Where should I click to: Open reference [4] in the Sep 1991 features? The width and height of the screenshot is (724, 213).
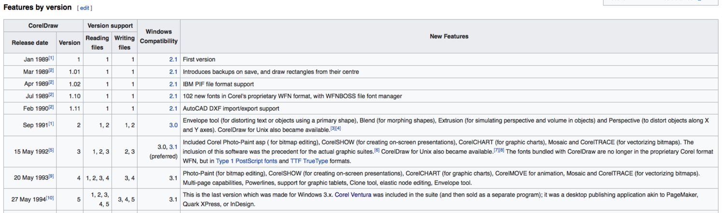(338, 128)
